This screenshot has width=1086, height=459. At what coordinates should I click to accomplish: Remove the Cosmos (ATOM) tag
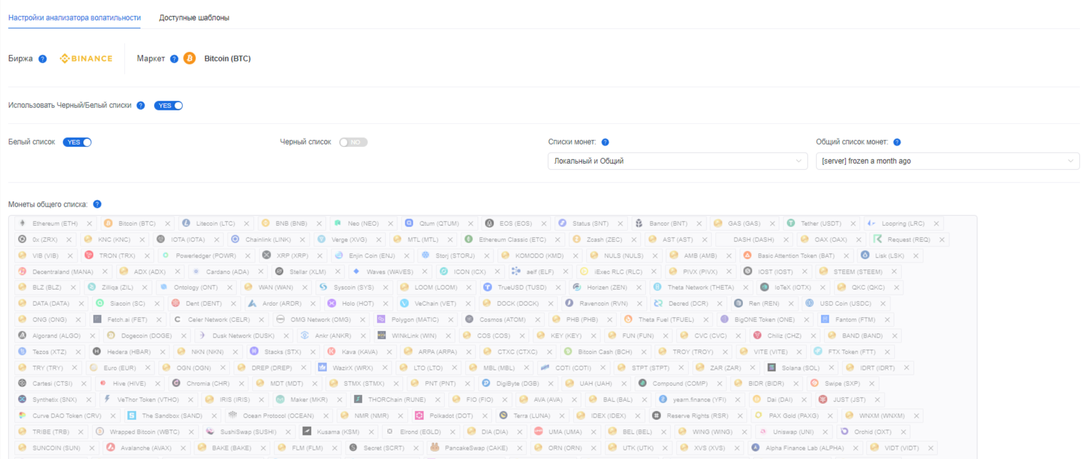[x=538, y=319]
